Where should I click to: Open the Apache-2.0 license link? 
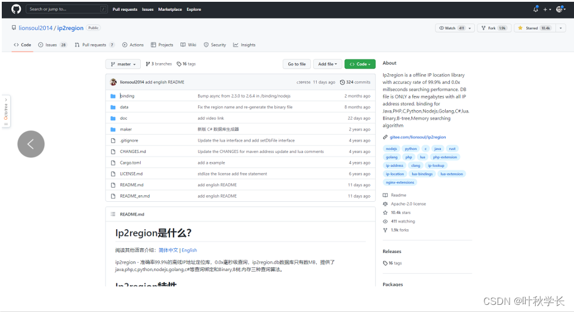click(x=408, y=204)
